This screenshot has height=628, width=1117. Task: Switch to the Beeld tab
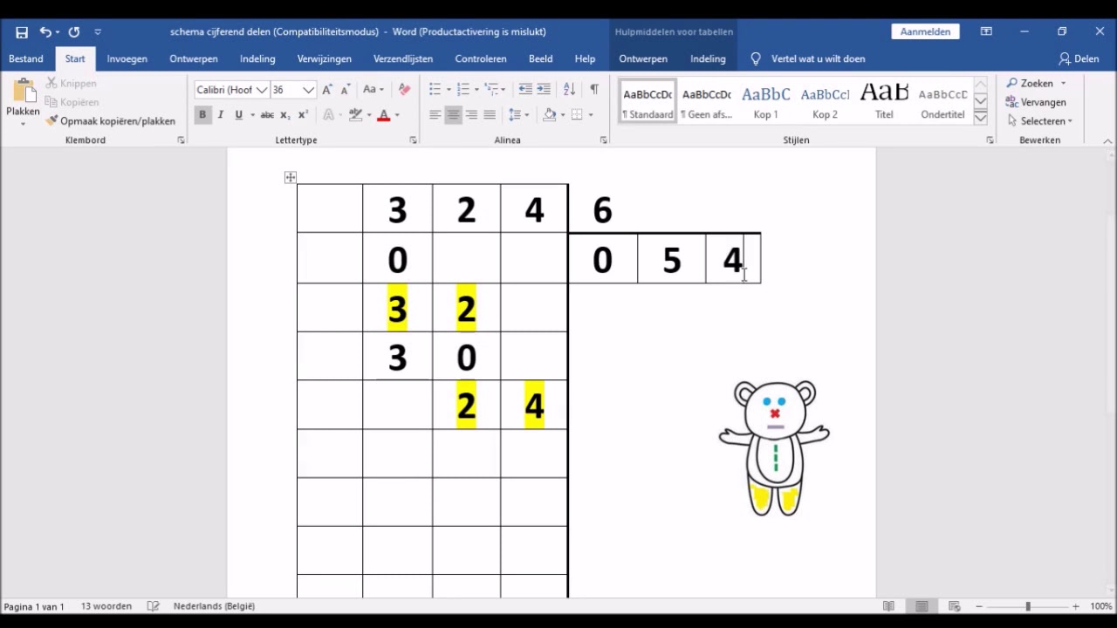coord(540,59)
